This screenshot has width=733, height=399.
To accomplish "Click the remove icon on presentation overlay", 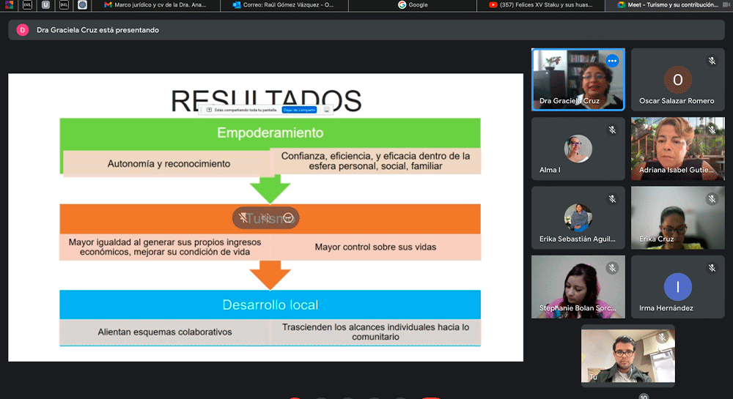I will click(289, 217).
